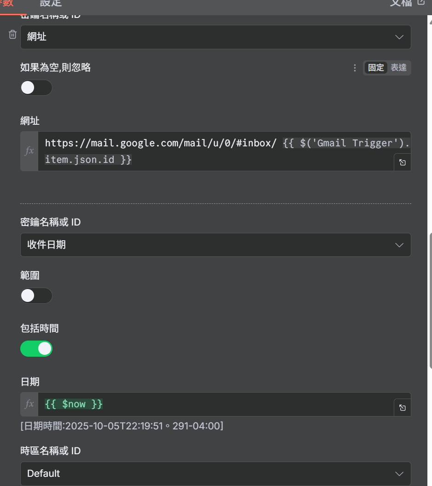Click the fx icon in the 日期 field
432x486 pixels.
(29, 404)
